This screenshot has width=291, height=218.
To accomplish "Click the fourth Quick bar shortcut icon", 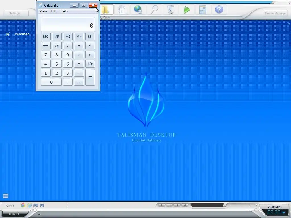I will (41, 206).
